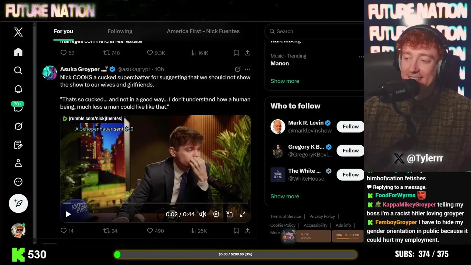471x265 pixels.
Task: Follow Mark R. Levin
Action: [x=351, y=126]
